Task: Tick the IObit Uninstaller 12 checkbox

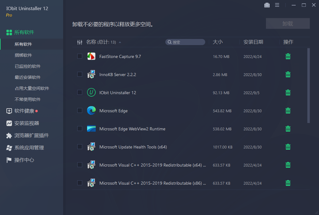Action: coord(80,92)
